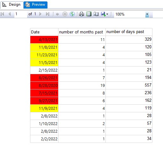Click the 119 days past value
Screen dimensions: 163x147
[x=148, y=108]
